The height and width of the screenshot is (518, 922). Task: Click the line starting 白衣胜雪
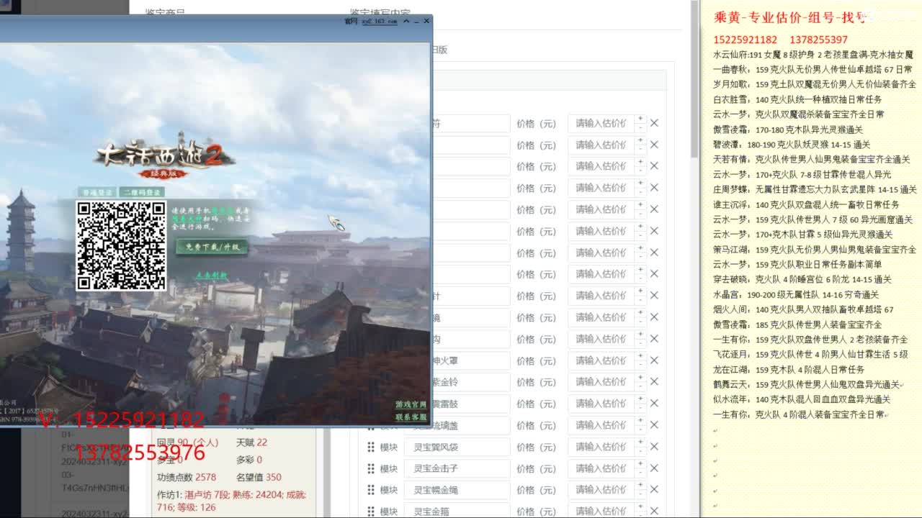click(797, 99)
